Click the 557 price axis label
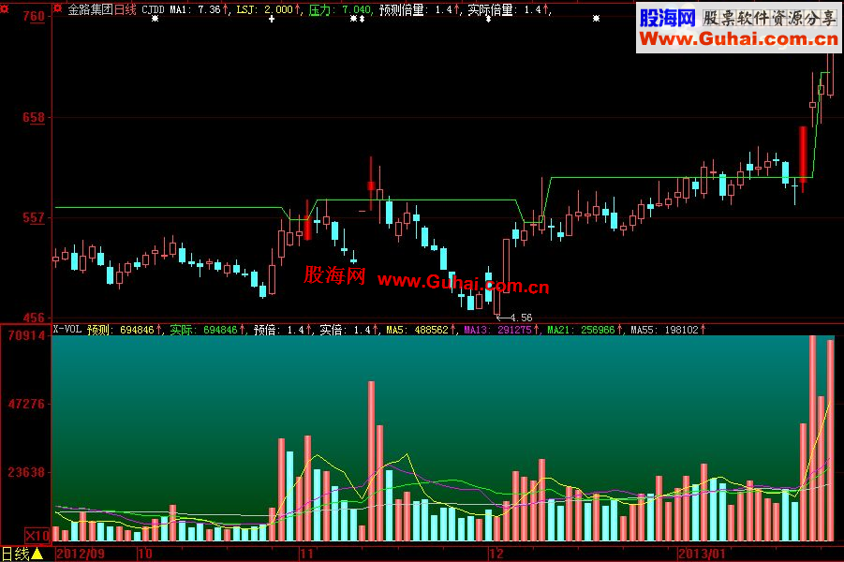This screenshot has width=844, height=562. [34, 217]
